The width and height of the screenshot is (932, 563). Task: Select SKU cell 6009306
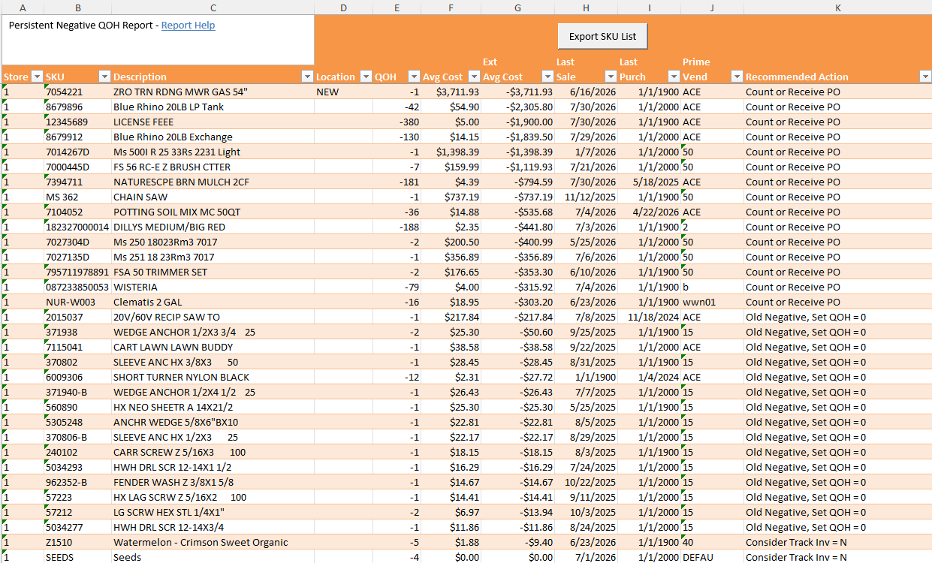[77, 377]
